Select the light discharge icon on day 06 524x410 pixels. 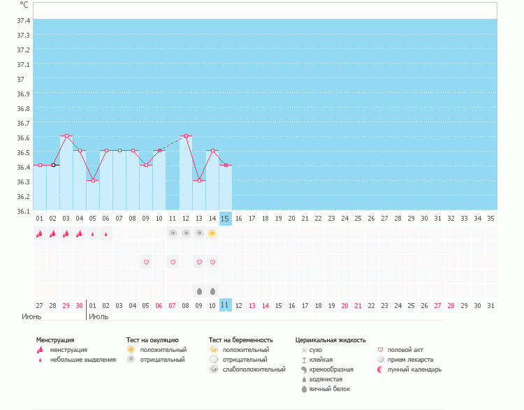click(105, 234)
